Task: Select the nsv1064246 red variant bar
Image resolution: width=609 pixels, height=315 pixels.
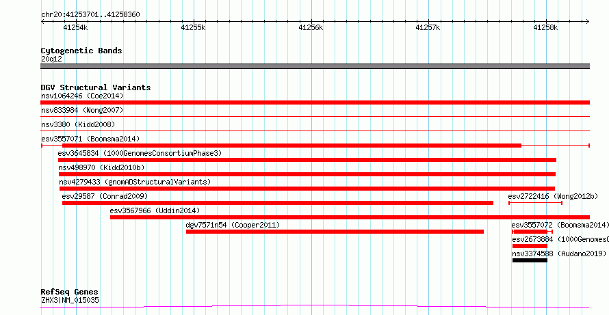Action: (315, 102)
